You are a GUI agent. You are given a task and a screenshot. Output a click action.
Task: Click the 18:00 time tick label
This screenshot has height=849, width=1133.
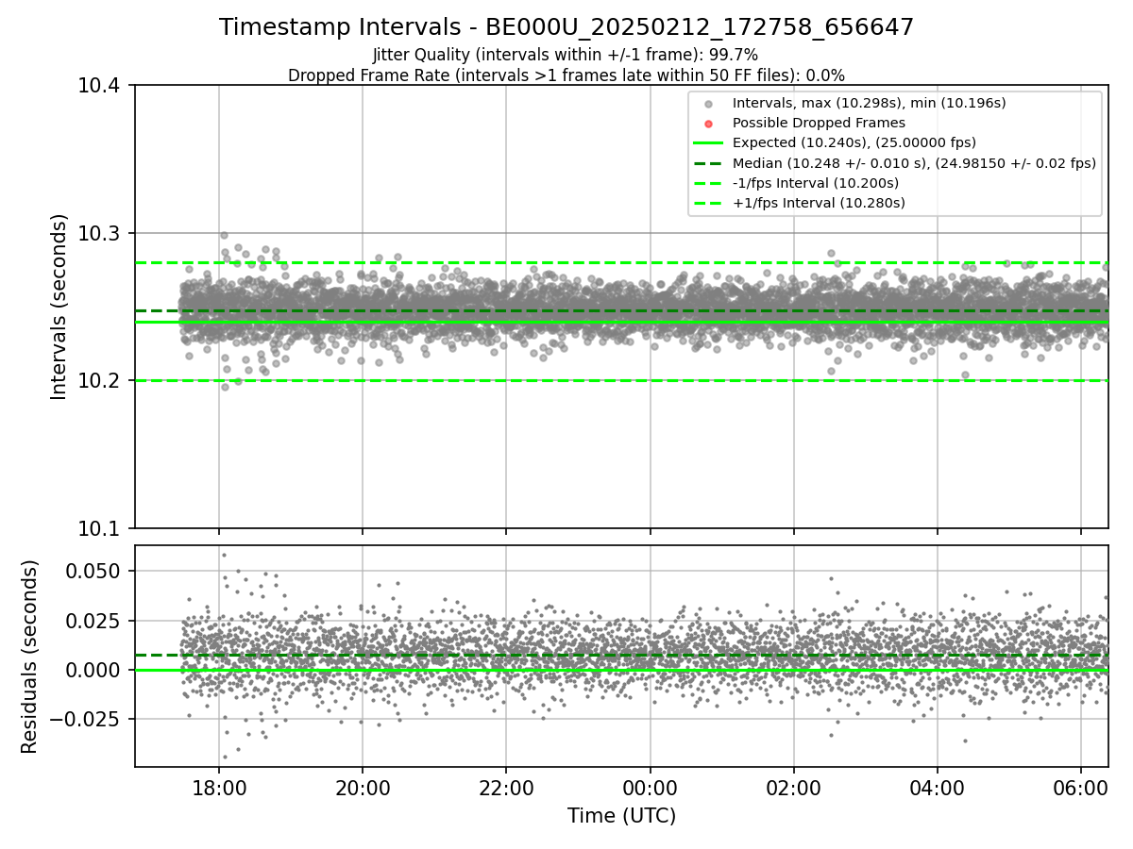pyautogui.click(x=219, y=787)
